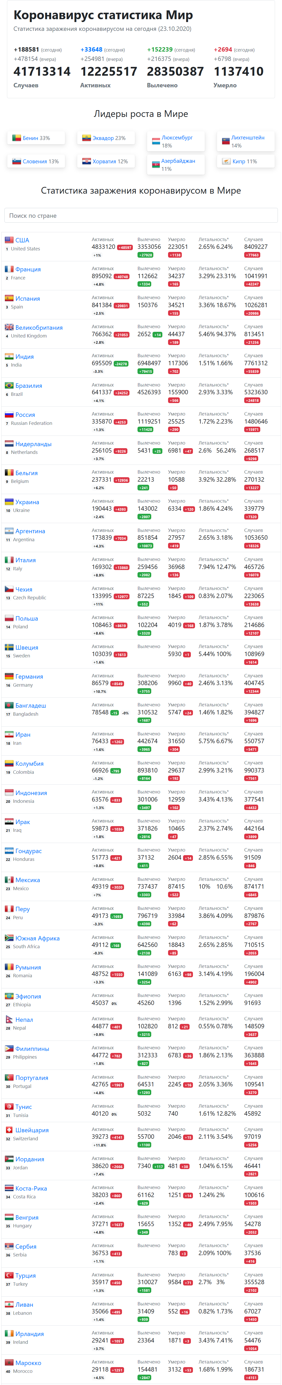Open the Марокко country link

click(x=28, y=1362)
